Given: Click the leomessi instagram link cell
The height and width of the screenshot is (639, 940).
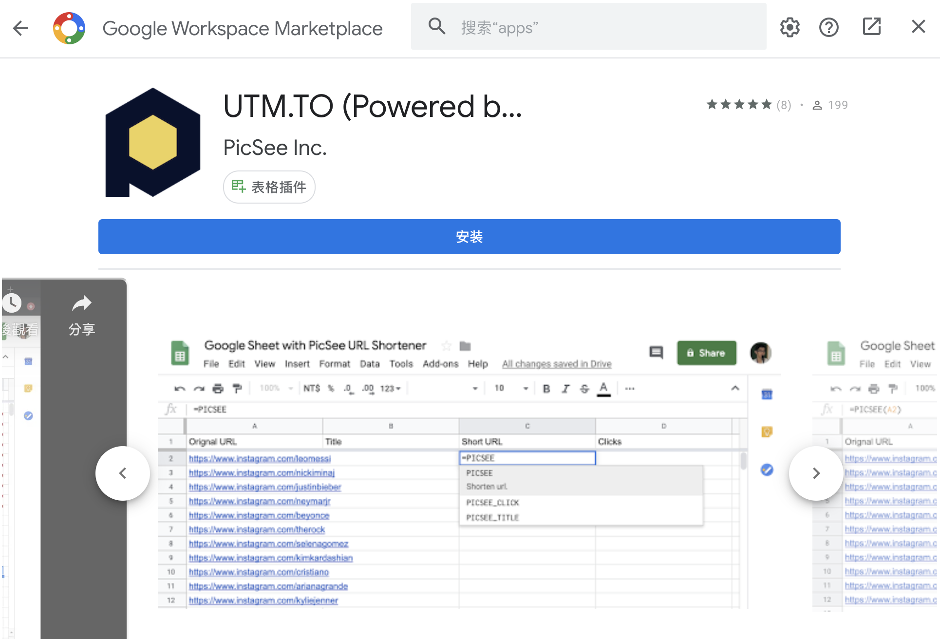Looking at the screenshot, I should click(x=260, y=458).
